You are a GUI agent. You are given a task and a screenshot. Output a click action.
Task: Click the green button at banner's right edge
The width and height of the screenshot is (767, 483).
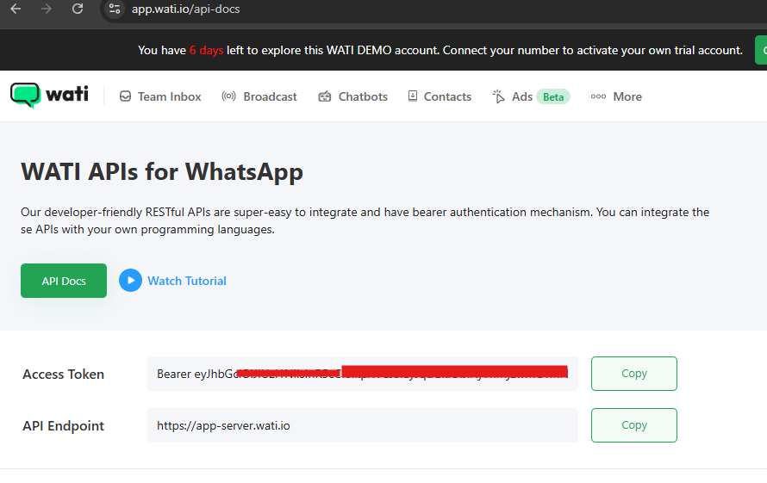pyautogui.click(x=761, y=50)
